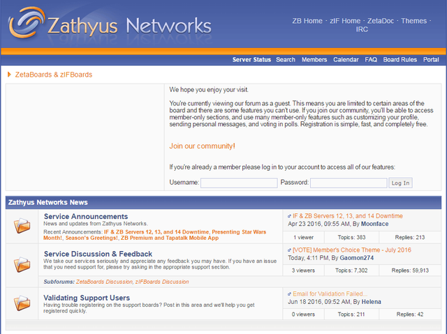View Helena user profile
The height and width of the screenshot is (334, 447).
[371, 302]
